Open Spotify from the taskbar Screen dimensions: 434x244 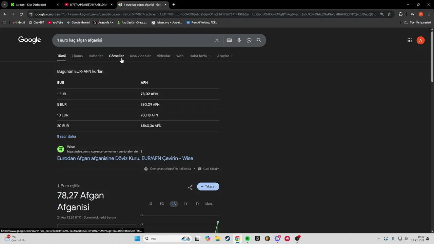click(248, 239)
